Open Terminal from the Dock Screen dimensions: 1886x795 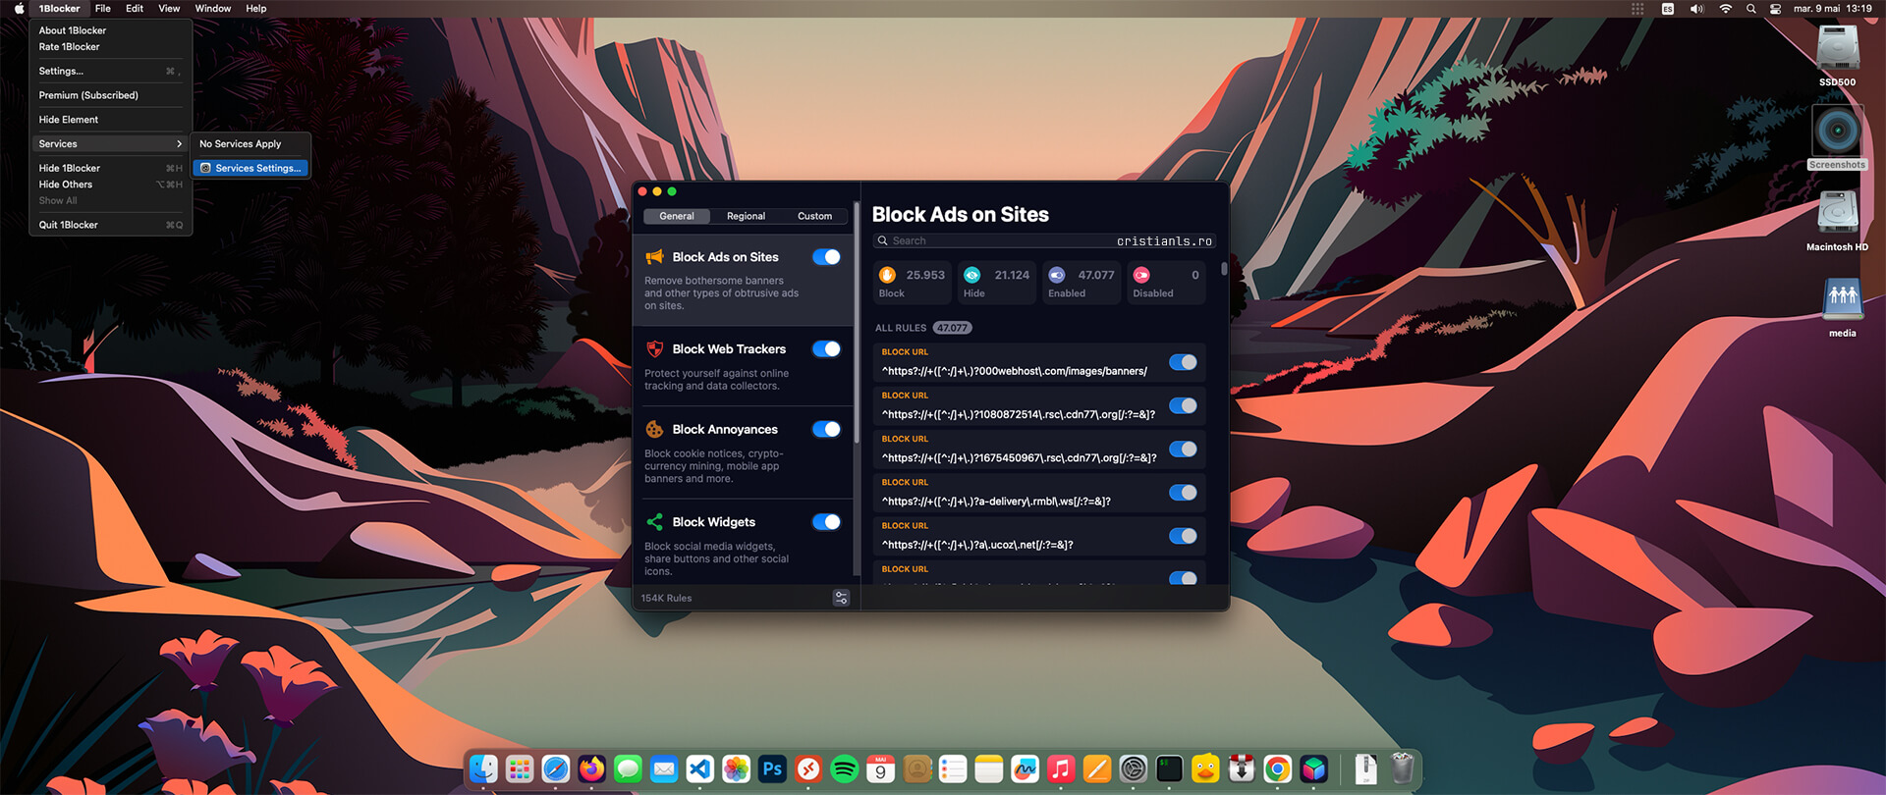tap(1169, 769)
